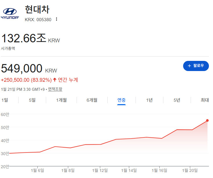Click the 팔로우 follow button

196,66
